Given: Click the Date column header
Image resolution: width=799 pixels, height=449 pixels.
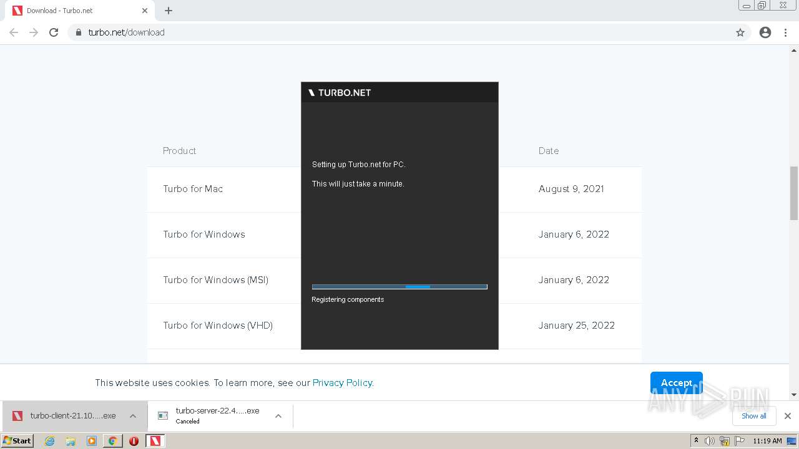Looking at the screenshot, I should click(549, 151).
